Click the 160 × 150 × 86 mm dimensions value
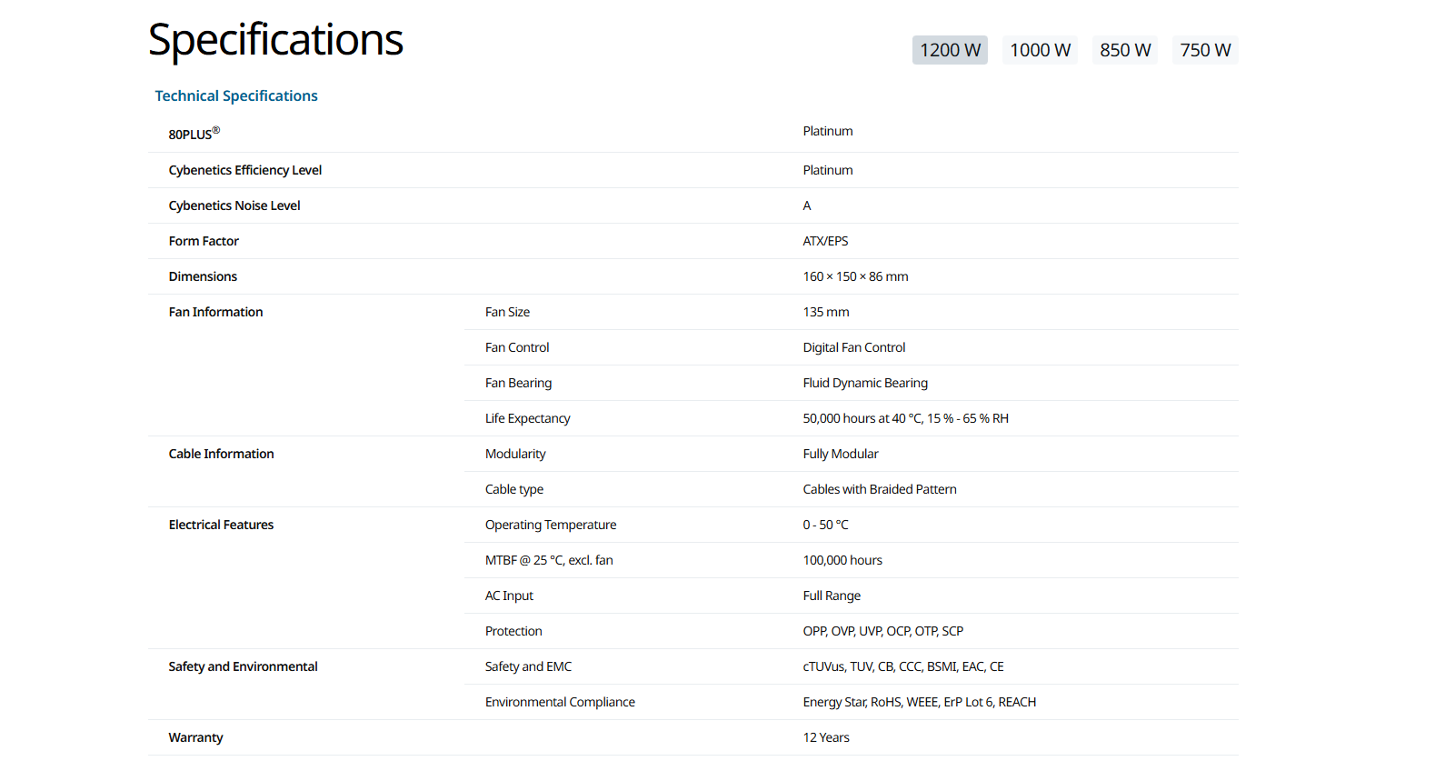This screenshot has height=781, width=1435. coord(855,276)
